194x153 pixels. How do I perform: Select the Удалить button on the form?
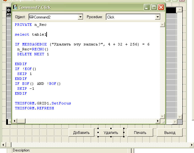[111, 133]
